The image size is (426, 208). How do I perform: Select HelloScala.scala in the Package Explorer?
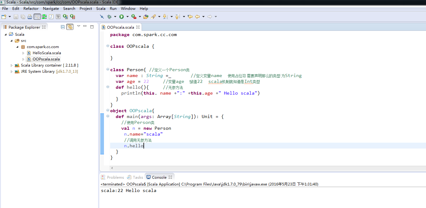[47, 53]
